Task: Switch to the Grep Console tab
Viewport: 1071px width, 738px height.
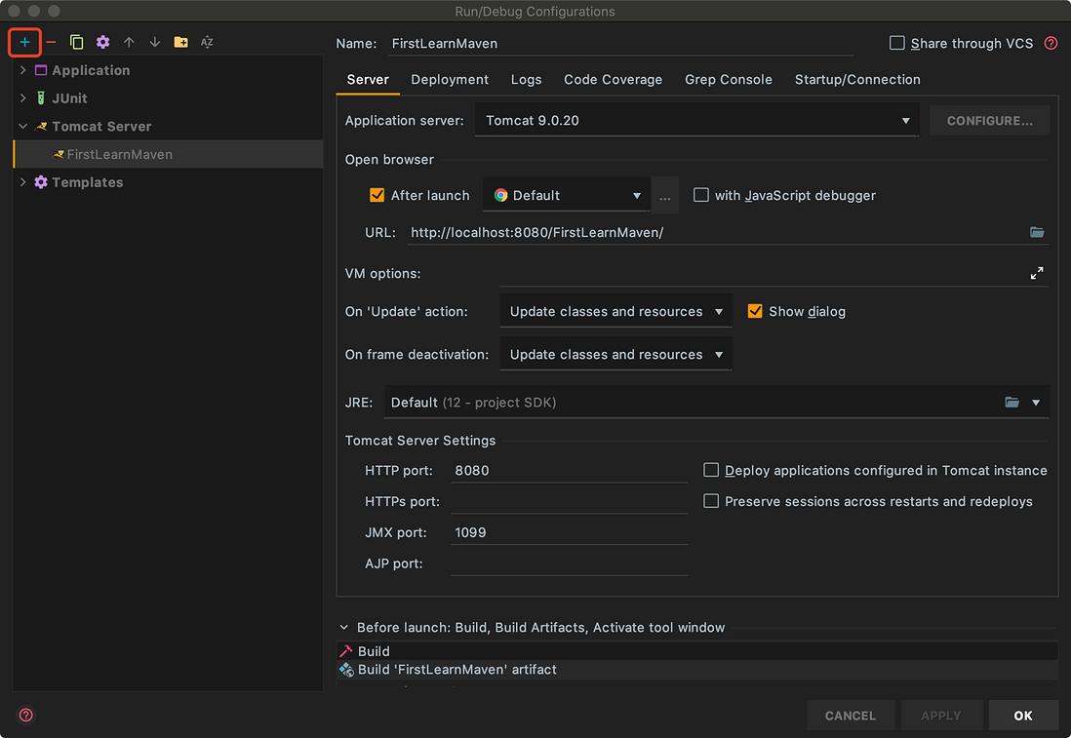Action: click(x=728, y=80)
